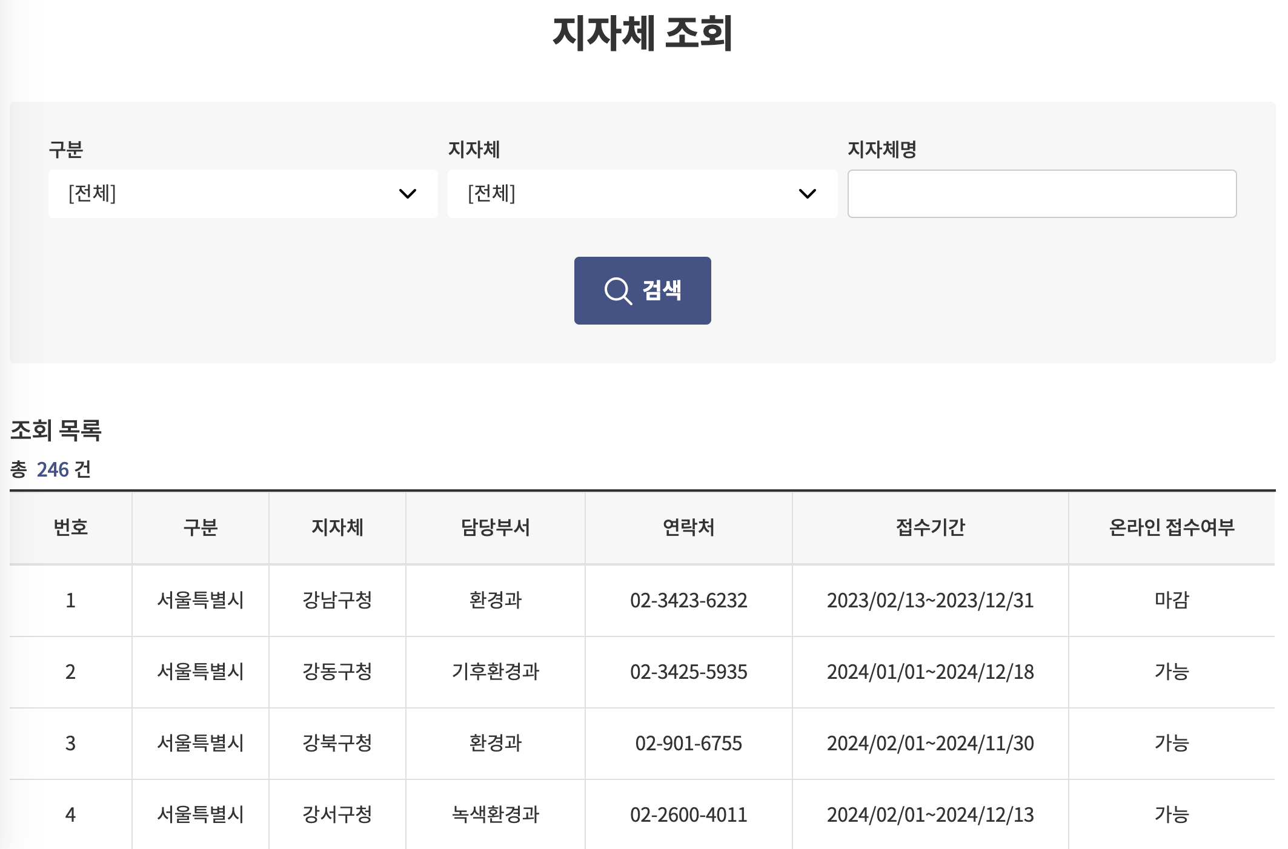
Task: Click the 접수기간 column header
Action: point(930,527)
